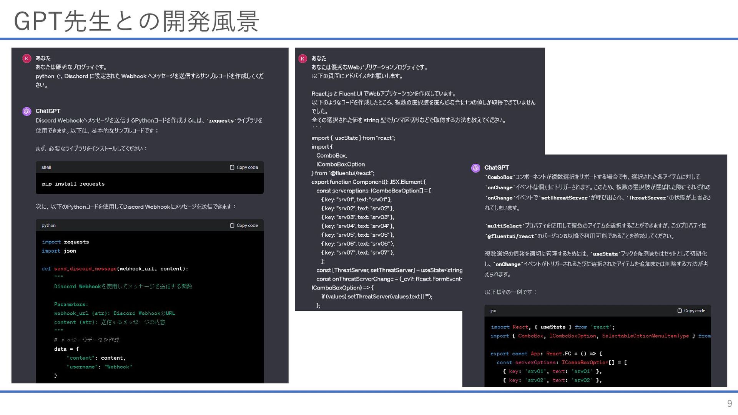Click clipboard icon in shell code header

tap(232, 168)
